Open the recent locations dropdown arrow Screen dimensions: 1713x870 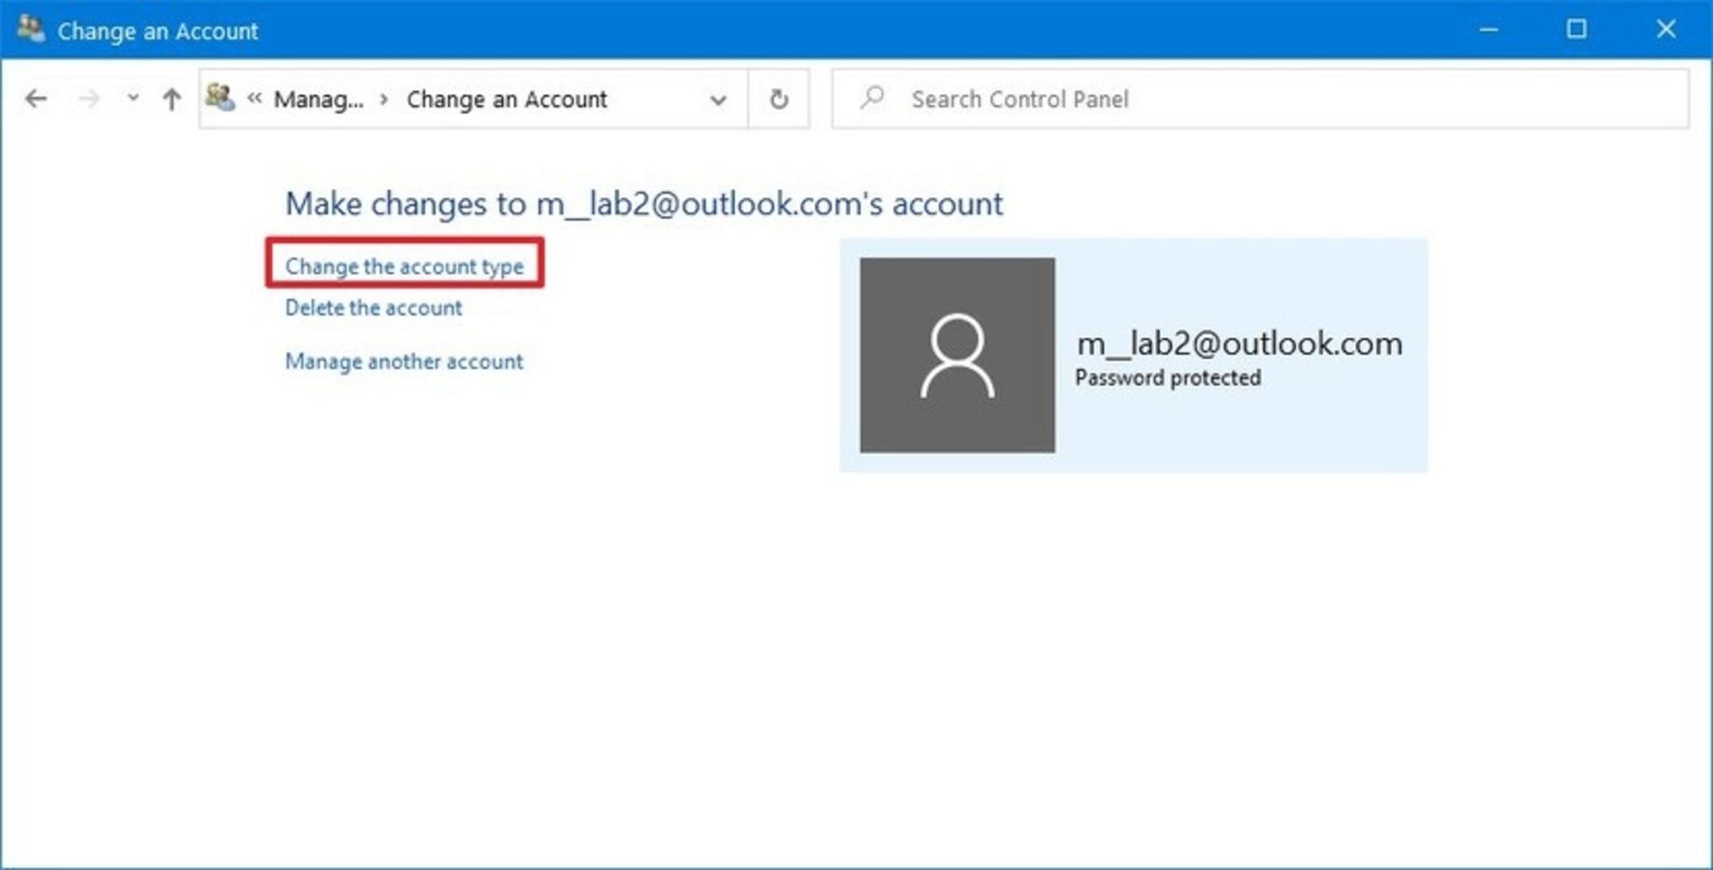pyautogui.click(x=133, y=98)
